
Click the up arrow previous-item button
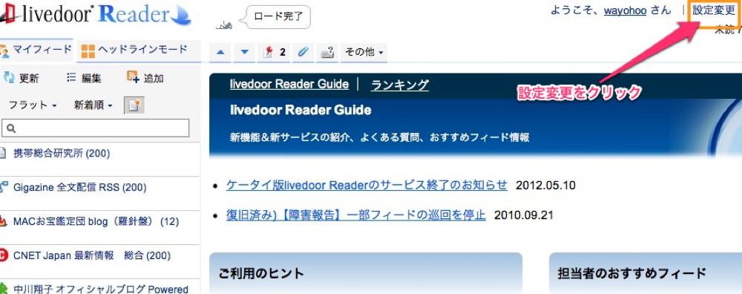(220, 53)
